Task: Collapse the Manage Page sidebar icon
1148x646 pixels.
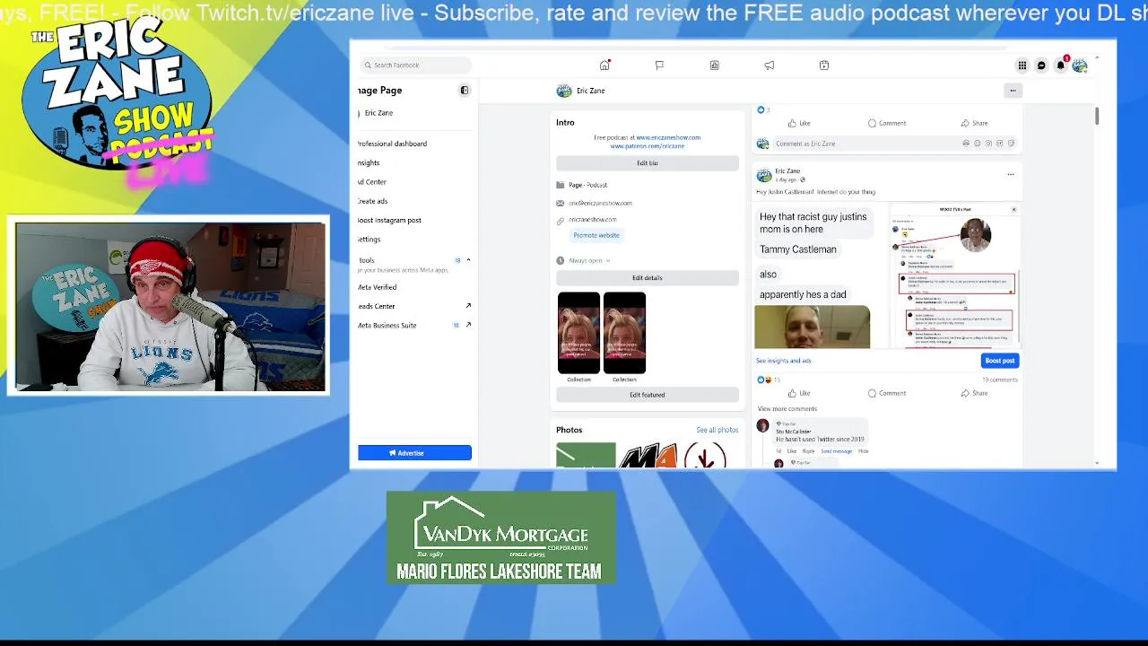Action: (x=465, y=91)
